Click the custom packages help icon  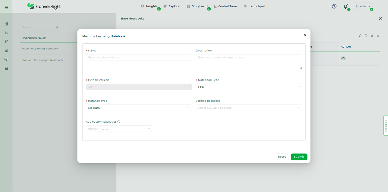click(x=119, y=122)
